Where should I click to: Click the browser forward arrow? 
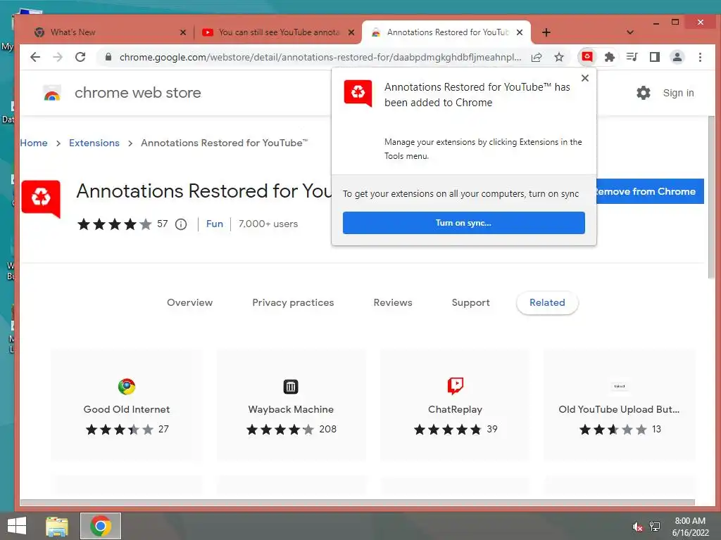(58, 57)
